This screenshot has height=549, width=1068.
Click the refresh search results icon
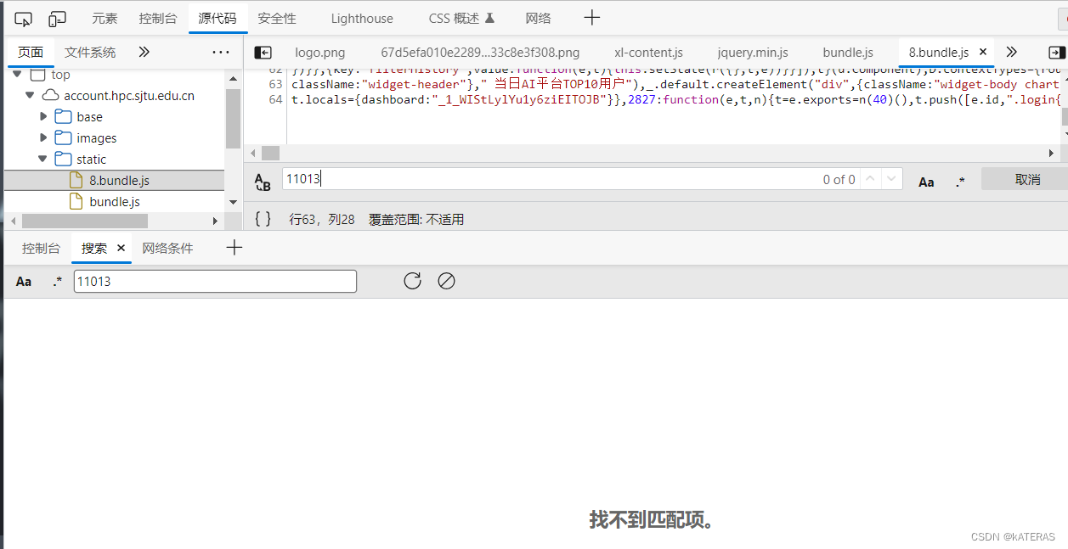412,280
